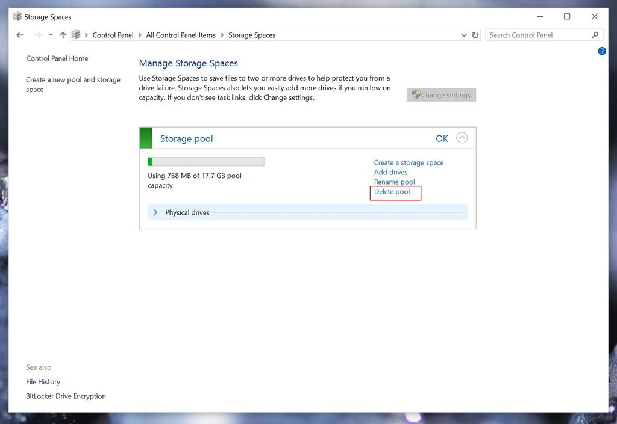Click the Storage Spaces title bar icon

pyautogui.click(x=18, y=16)
